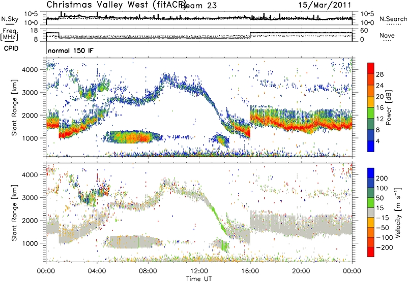Click the '100' velocity colorbar label
Image resolution: width=407 pixels, height=282 pixels.
coord(382,188)
